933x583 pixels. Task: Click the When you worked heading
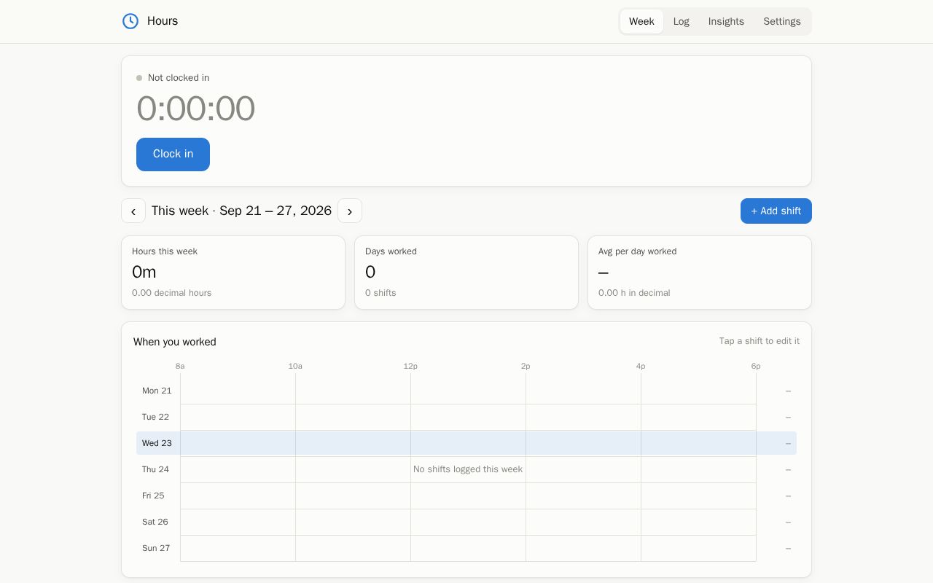(x=175, y=342)
